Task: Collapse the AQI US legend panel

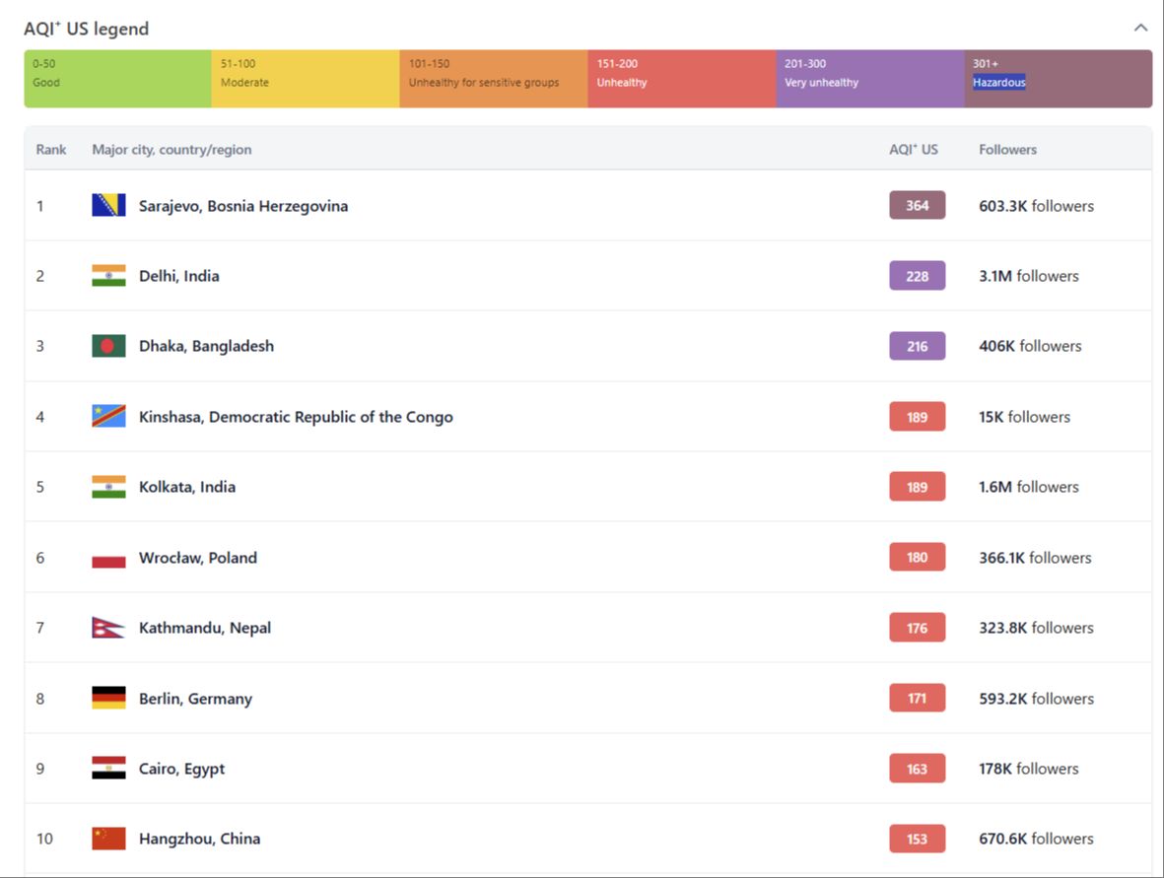Action: coord(1140,28)
